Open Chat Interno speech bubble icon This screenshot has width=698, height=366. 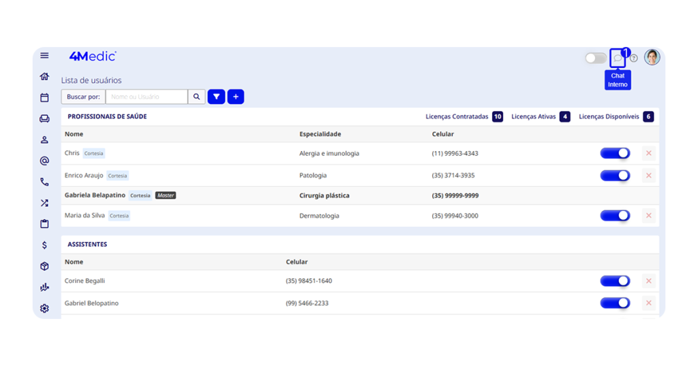tap(618, 59)
